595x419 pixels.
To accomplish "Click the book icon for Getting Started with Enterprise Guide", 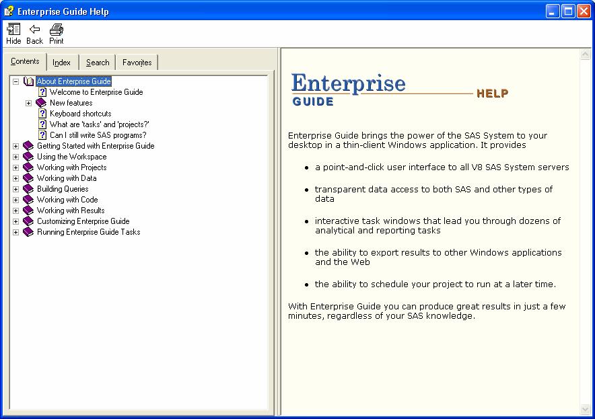I will tap(28, 145).
